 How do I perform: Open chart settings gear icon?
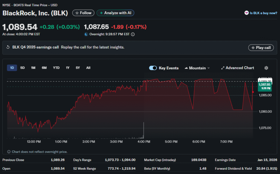point(266,68)
